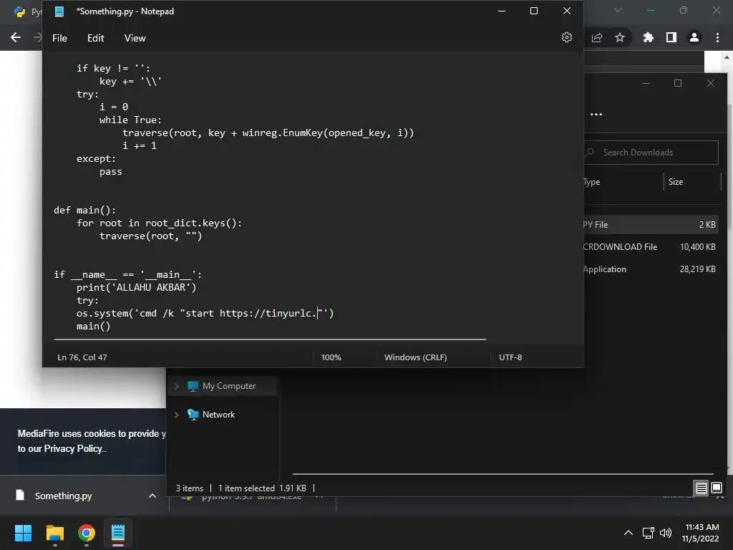Click the Python favicon on Chrome tab
This screenshot has width=733, height=550.
coord(19,11)
